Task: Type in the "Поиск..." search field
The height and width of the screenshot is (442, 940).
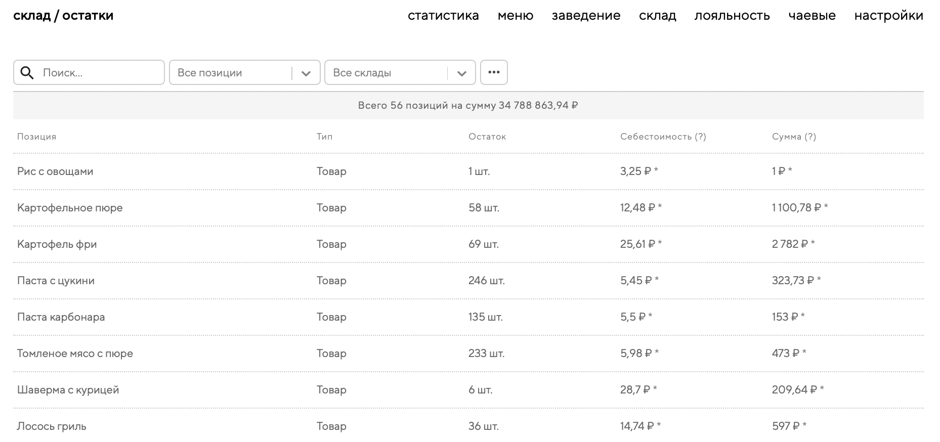Action: pyautogui.click(x=99, y=73)
